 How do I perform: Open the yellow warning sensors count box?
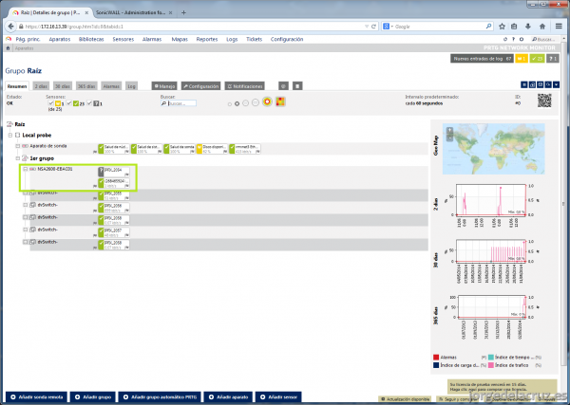[x=522, y=59]
